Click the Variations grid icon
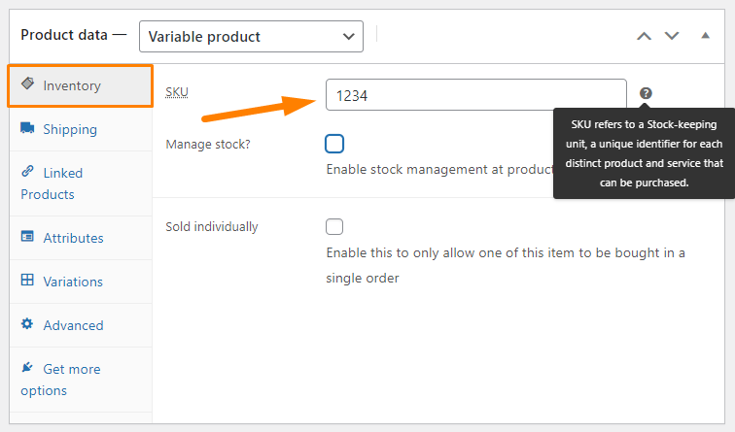The height and width of the screenshot is (432, 735). (x=27, y=280)
